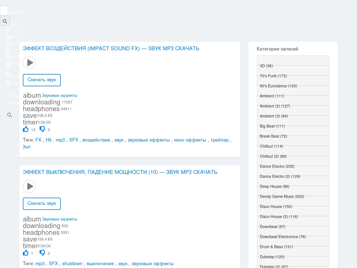
Task: Open the звук tag in the second post
Action: pos(123,264)
